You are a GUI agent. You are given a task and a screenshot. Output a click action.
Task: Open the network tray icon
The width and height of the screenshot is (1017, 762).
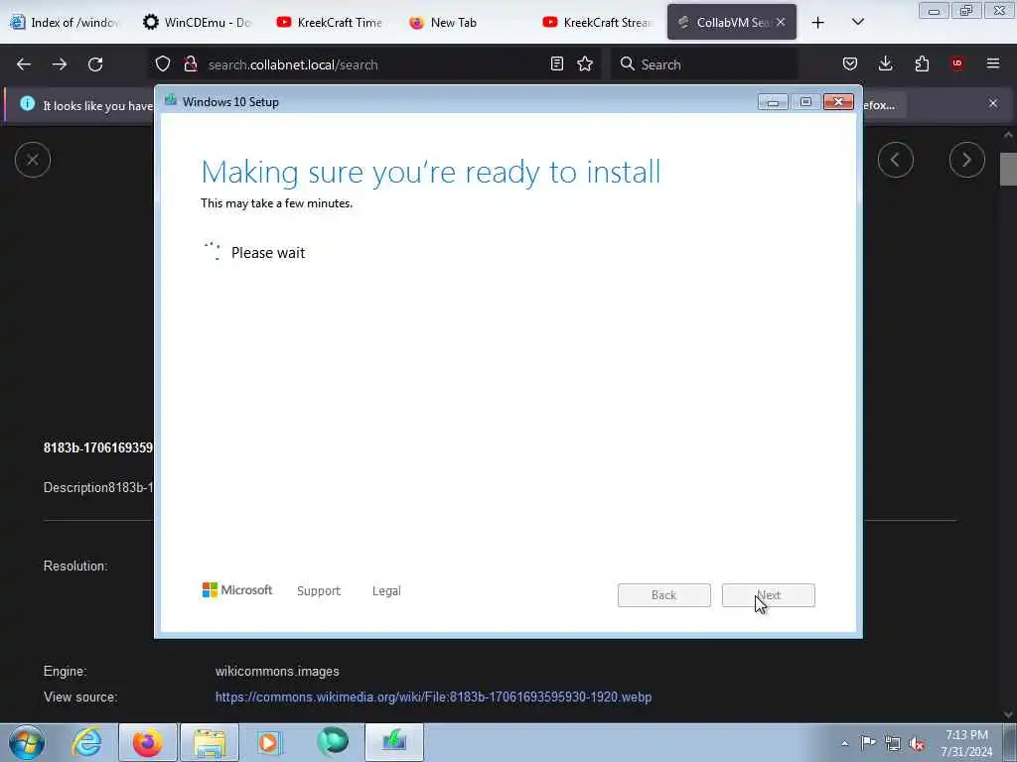pos(893,743)
